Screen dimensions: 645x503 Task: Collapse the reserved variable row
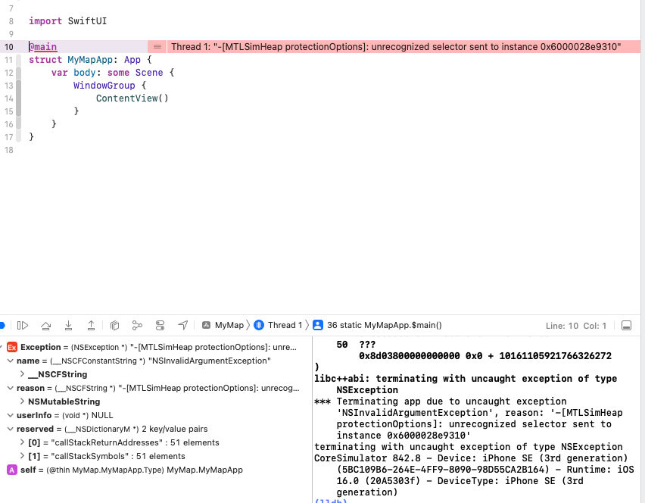[11, 429]
